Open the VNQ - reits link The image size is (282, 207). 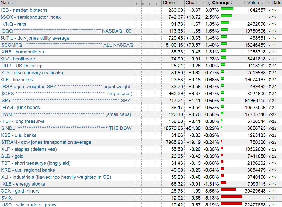(x=14, y=24)
